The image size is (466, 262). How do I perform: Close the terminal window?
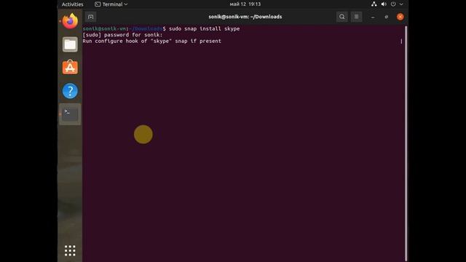coord(400,17)
